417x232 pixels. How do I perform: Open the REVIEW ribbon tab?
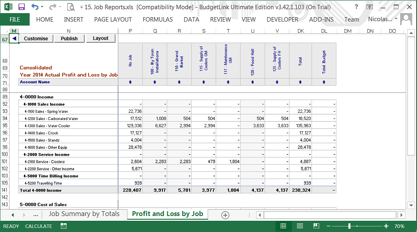221,19
